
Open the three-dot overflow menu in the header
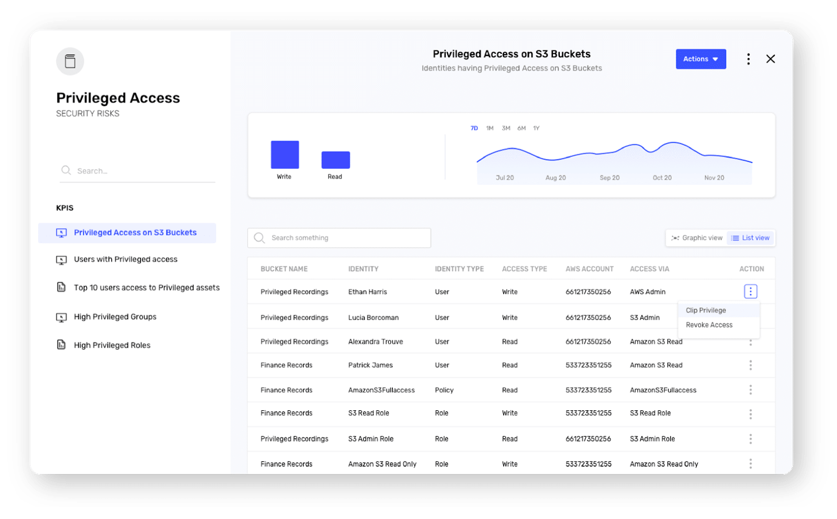(x=748, y=59)
